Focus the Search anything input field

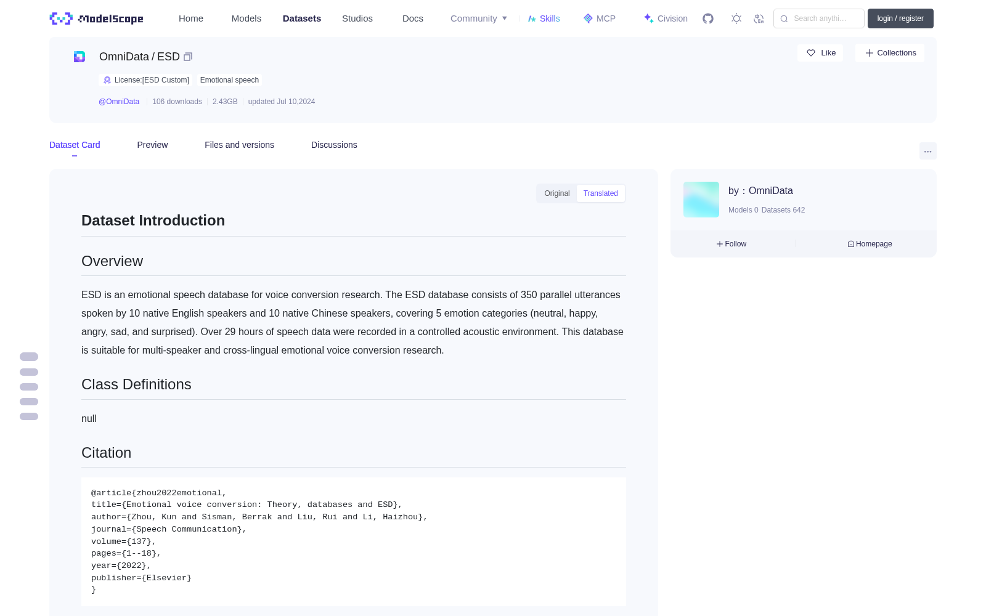tap(819, 18)
